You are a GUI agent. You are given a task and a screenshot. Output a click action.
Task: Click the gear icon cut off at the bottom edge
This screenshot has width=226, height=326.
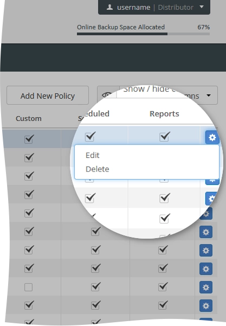(206, 321)
